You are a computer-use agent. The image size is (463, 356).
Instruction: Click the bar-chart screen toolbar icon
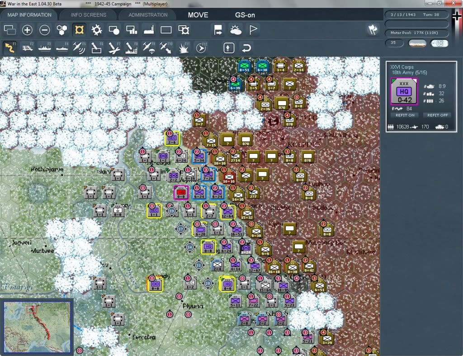132,30
